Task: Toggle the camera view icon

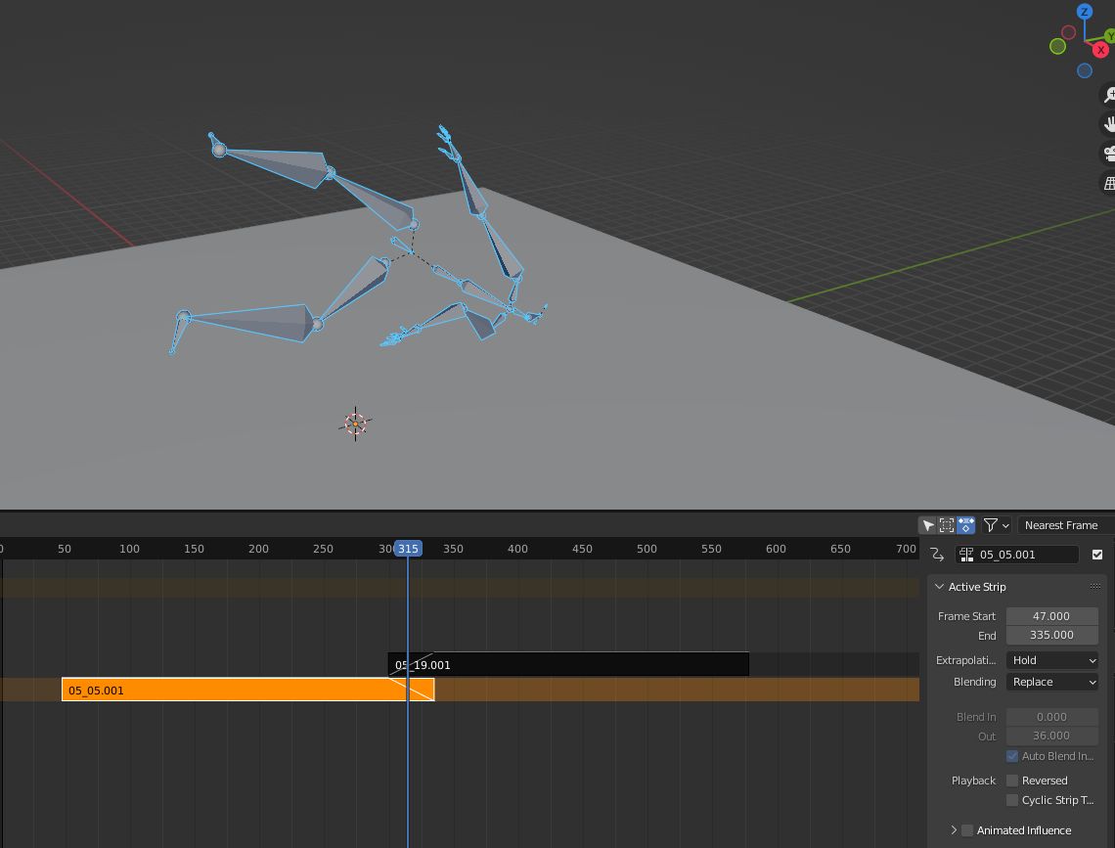Action: click(x=1108, y=153)
